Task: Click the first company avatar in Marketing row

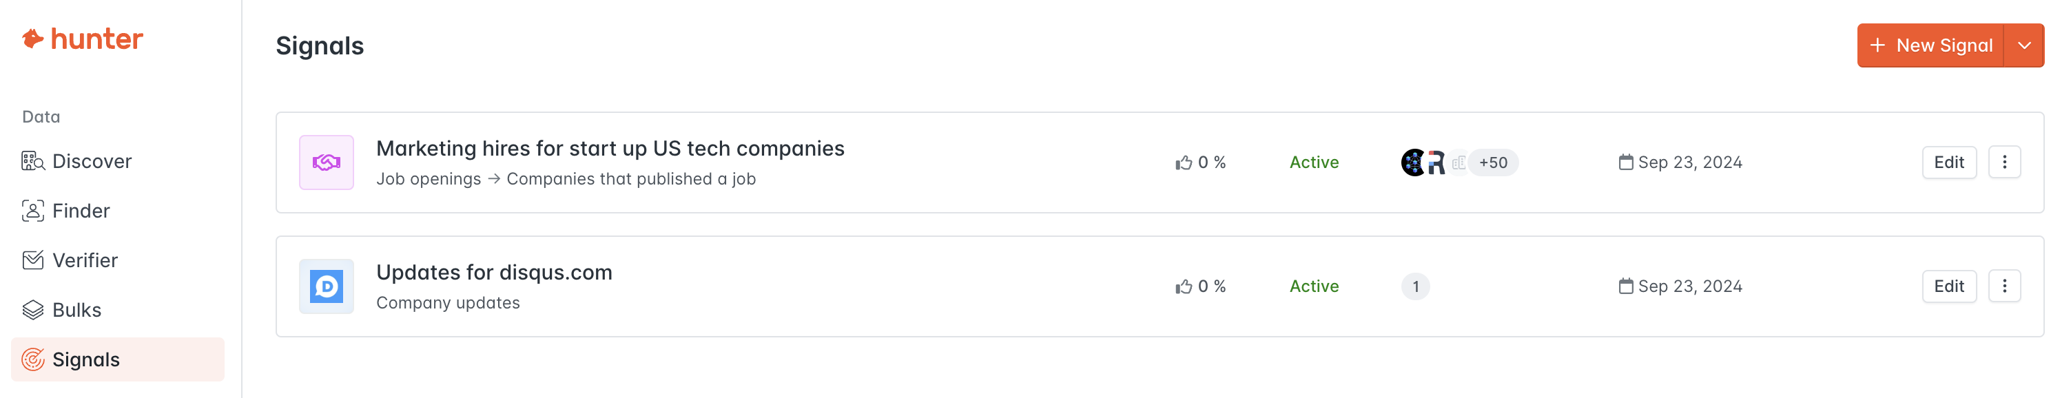Action: coord(1413,163)
